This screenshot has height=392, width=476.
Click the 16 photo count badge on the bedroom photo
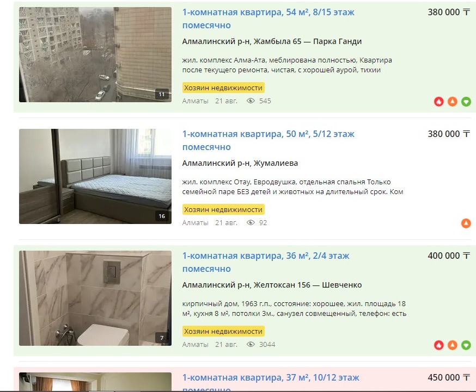(162, 216)
